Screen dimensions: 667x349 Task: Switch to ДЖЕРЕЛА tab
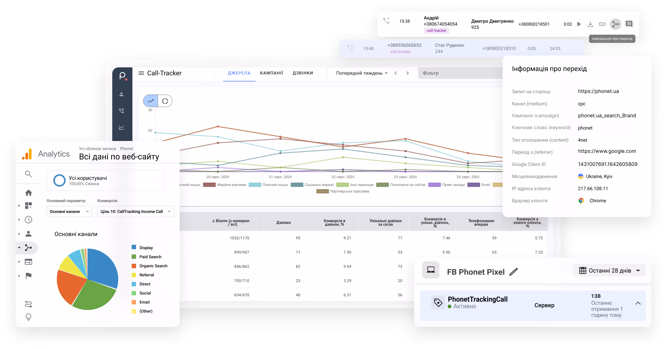[x=239, y=73]
